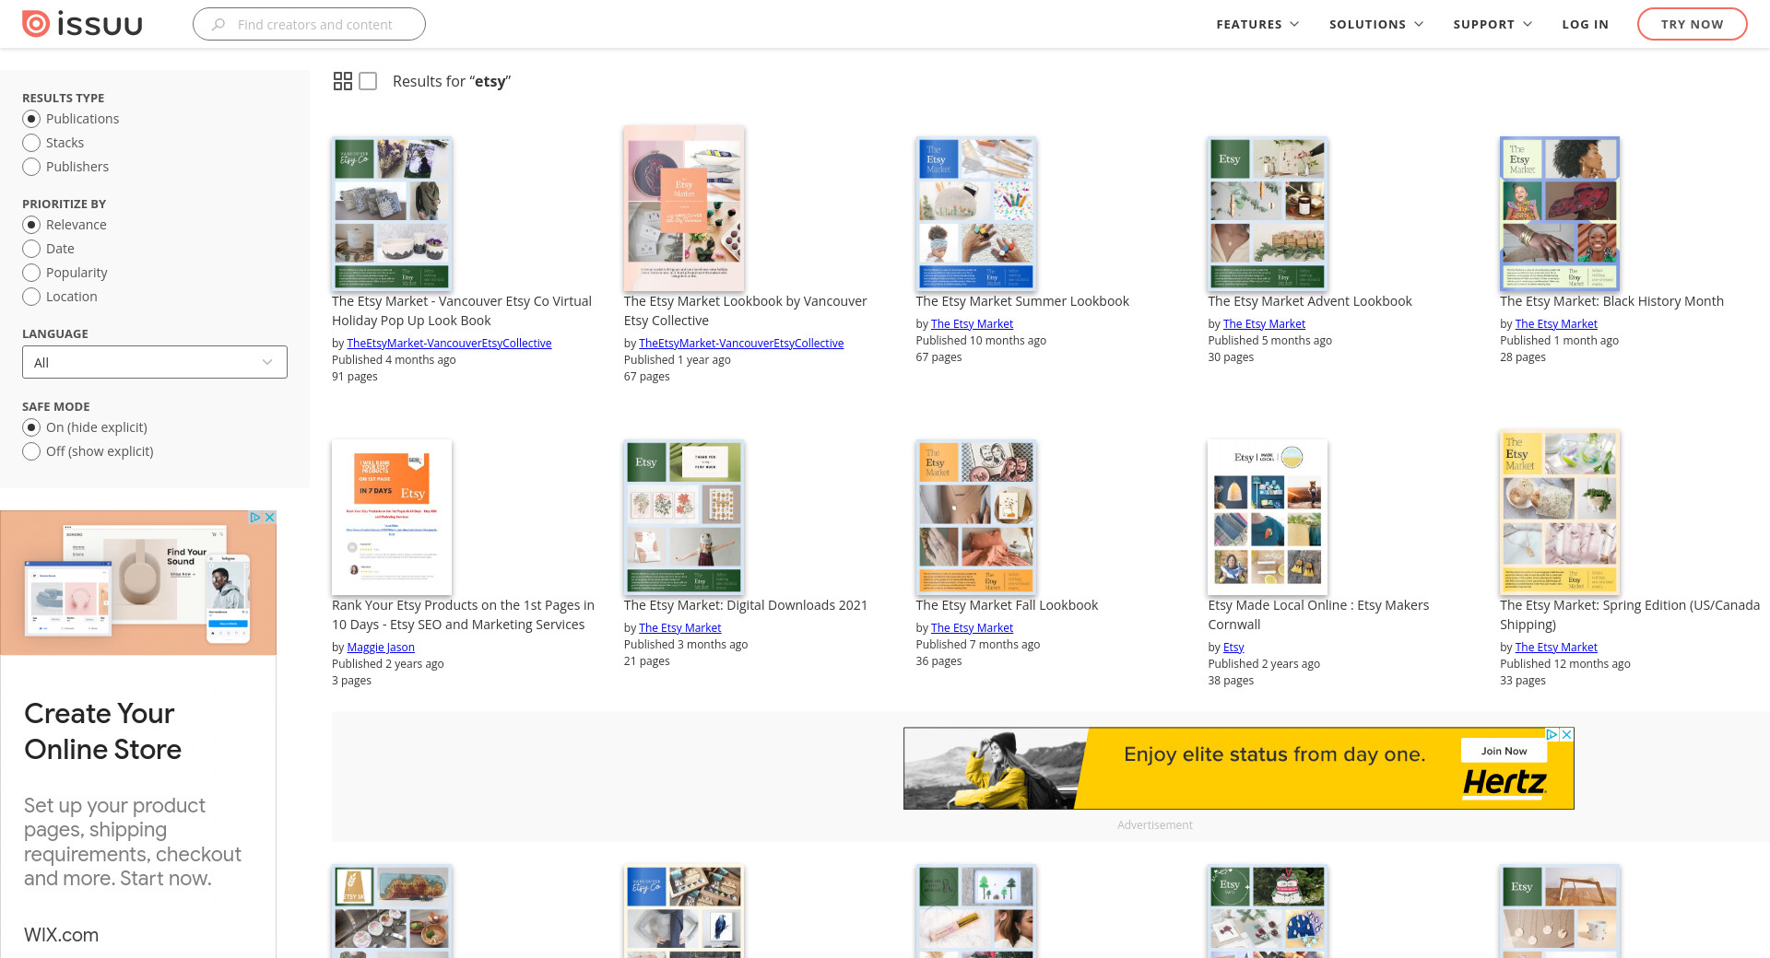
Task: Switch to single-item view icon
Action: (x=368, y=81)
